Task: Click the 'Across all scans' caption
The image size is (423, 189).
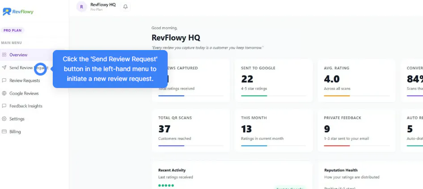Action: (x=337, y=89)
